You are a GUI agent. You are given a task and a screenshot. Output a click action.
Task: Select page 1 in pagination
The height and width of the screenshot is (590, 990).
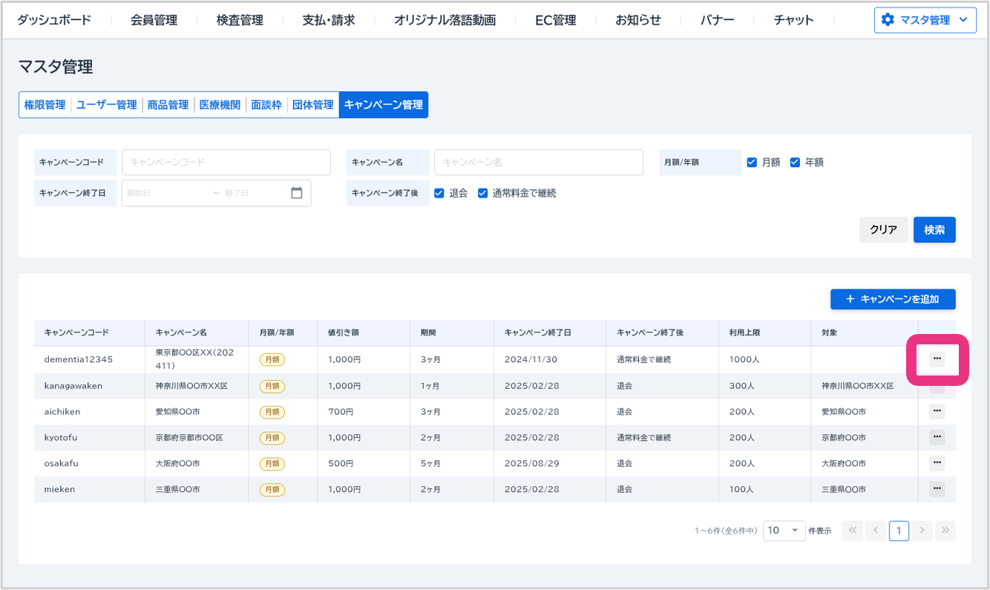899,531
